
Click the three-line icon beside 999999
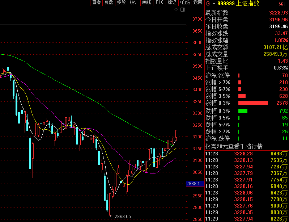click(x=214, y=4)
